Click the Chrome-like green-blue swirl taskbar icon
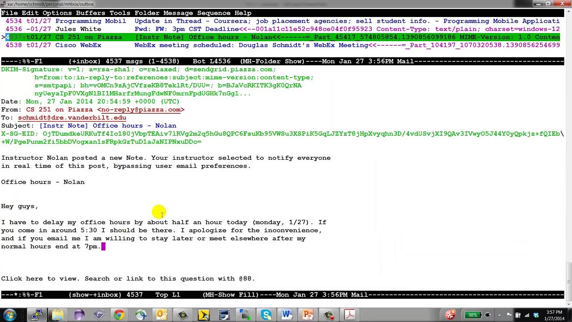Viewport: 572px width, 322px height. click(x=141, y=315)
